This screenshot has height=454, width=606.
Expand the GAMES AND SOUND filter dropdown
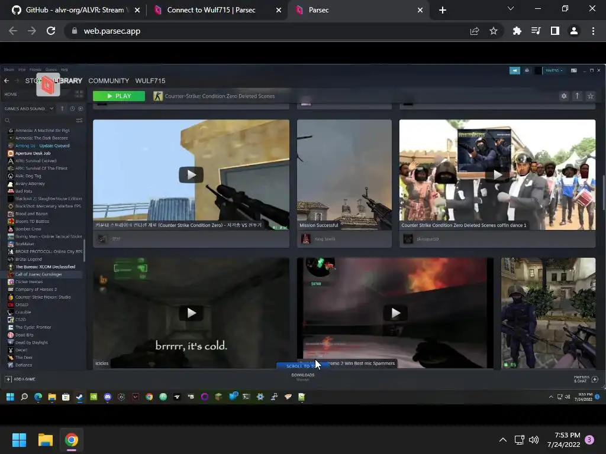(28, 109)
